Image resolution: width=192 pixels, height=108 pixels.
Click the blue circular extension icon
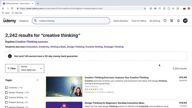click(x=155, y=8)
